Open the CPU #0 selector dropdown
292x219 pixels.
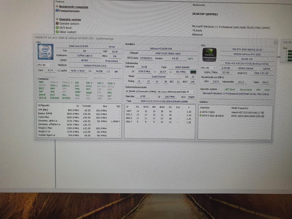pos(44,65)
